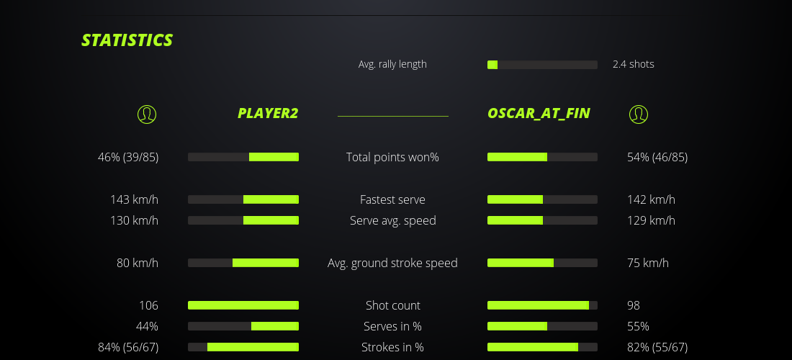
Task: Click OSCAR_AT_FIN's 82% (55/67) strokes value
Action: click(x=657, y=347)
